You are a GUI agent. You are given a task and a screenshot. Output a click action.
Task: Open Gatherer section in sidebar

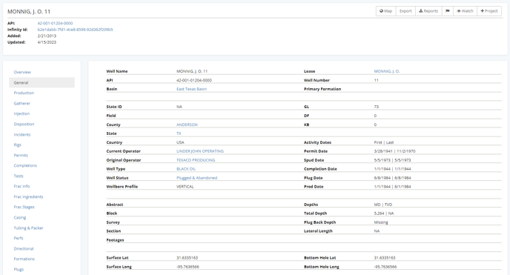(21, 103)
